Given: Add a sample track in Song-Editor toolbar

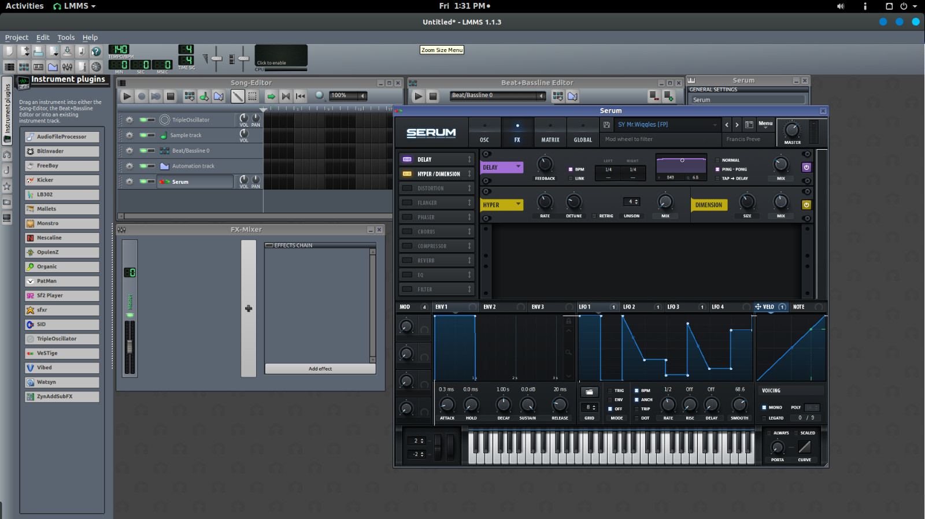Looking at the screenshot, I should coord(203,97).
